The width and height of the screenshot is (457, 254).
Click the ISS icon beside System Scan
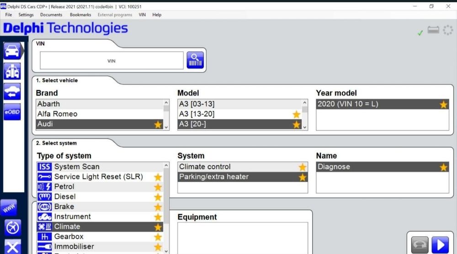pos(45,167)
